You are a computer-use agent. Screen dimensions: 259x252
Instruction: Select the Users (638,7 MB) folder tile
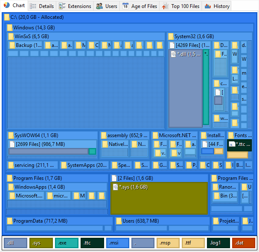point(140,221)
